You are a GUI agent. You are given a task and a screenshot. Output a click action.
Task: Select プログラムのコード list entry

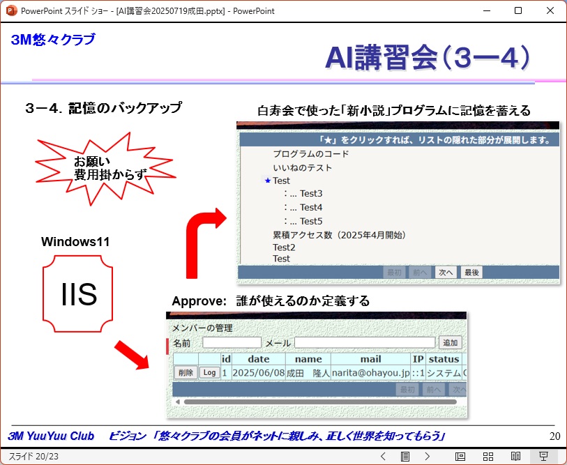[310, 154]
